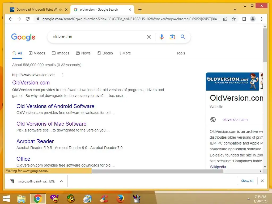Screen dimensions: 272x204
Task: Click the forward navigation arrow
Action: (x=19, y=19)
